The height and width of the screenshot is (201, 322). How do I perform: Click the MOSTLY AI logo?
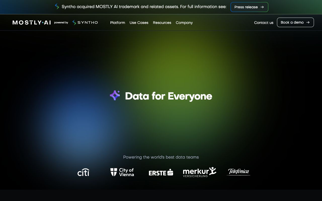32,23
